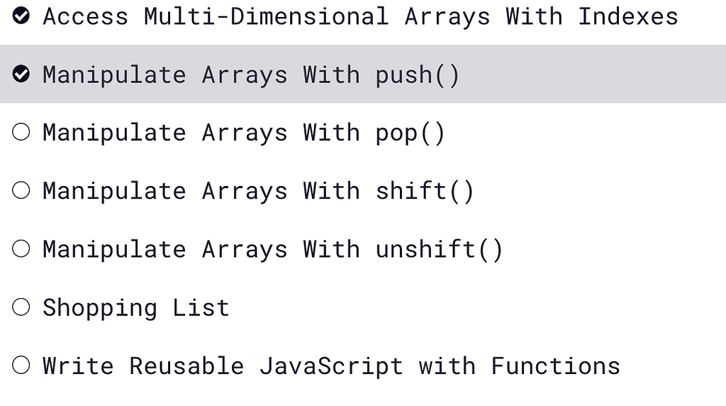Click blank space right of shift() title
This screenshot has height=406, width=726.
600,190
